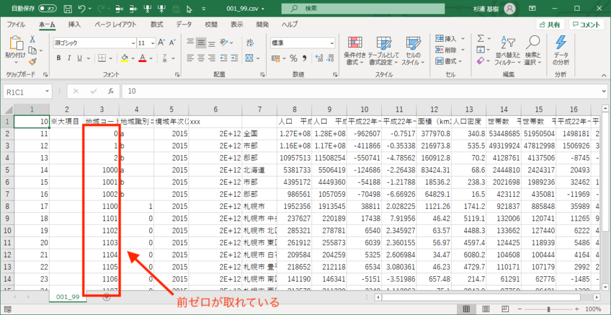Align text right
Viewport: 611px width, 315px height.
[x=212, y=58]
